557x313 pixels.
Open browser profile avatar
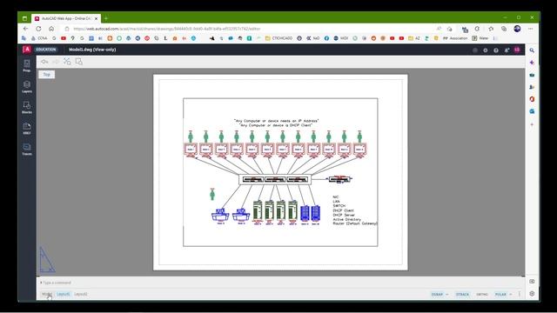(x=517, y=29)
